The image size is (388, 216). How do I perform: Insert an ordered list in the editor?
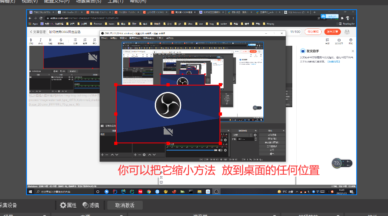click(x=85, y=41)
